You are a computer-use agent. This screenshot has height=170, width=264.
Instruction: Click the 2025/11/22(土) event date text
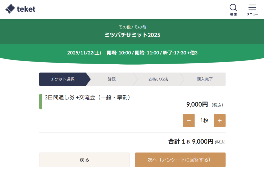click(84, 53)
